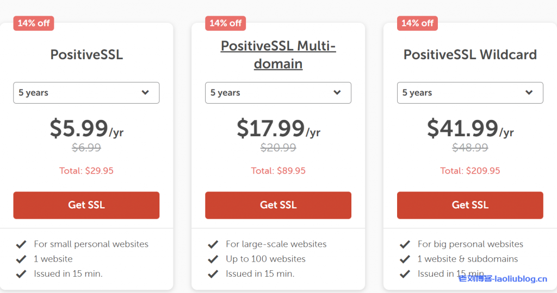Expand PositiveSSL Multi-domain years dropdown
Image resolution: width=557 pixels, height=293 pixels.
tap(278, 93)
